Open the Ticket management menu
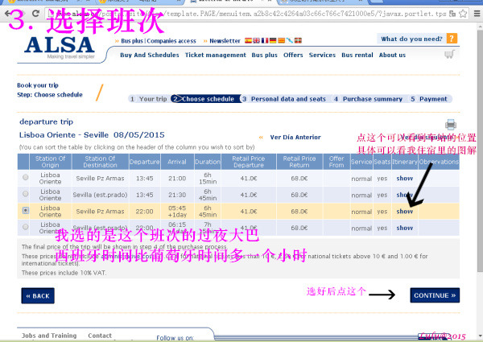Screen dimensions: 483x342 click(216, 56)
